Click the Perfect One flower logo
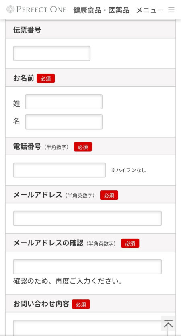181x336 pixels. [10, 9]
